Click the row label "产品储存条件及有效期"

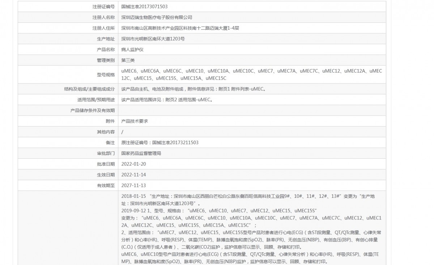(x=93, y=110)
